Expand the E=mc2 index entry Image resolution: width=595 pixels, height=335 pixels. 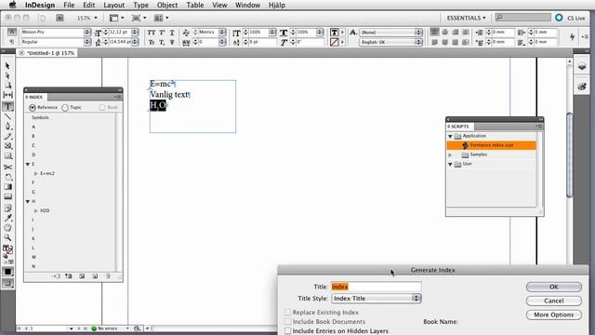click(x=36, y=174)
